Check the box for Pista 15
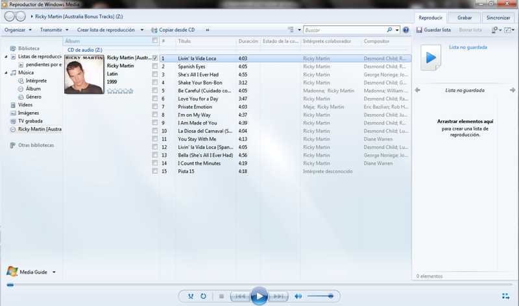This screenshot has width=519, height=306. point(154,171)
